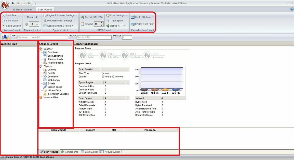The image size is (294, 160).
Task: Click the Step 2 Info Gather progress icon
Action: 103,55
